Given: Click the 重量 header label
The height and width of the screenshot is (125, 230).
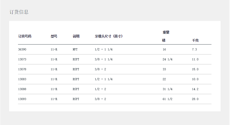Looking at the screenshot, I should coord(166,32).
